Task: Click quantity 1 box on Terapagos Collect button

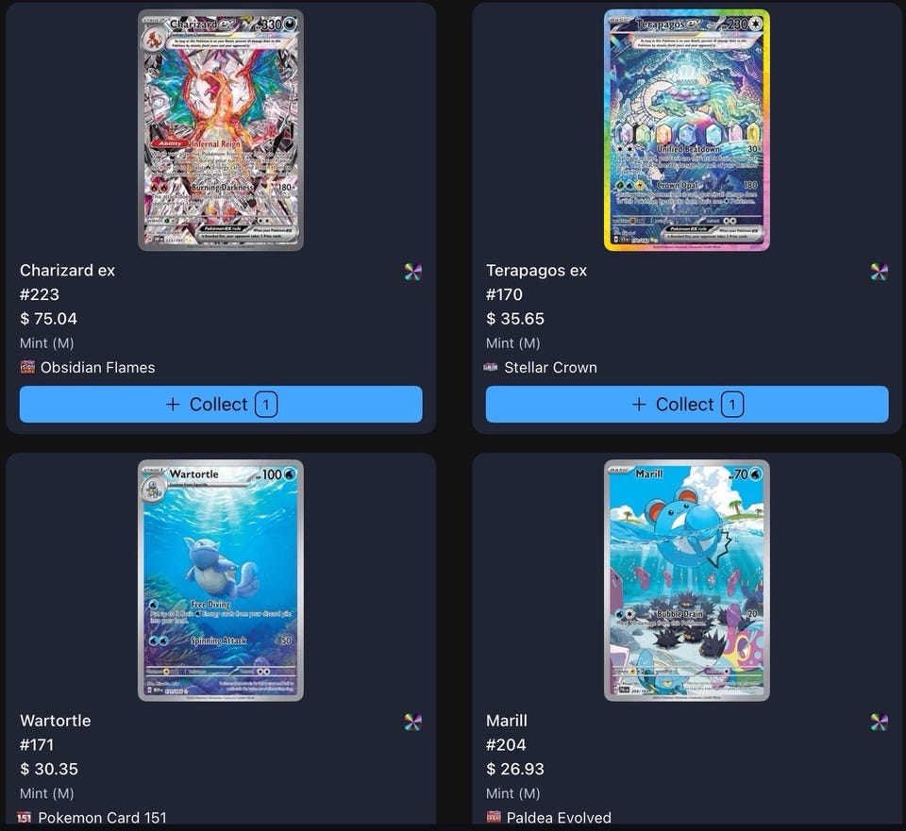Action: click(732, 405)
